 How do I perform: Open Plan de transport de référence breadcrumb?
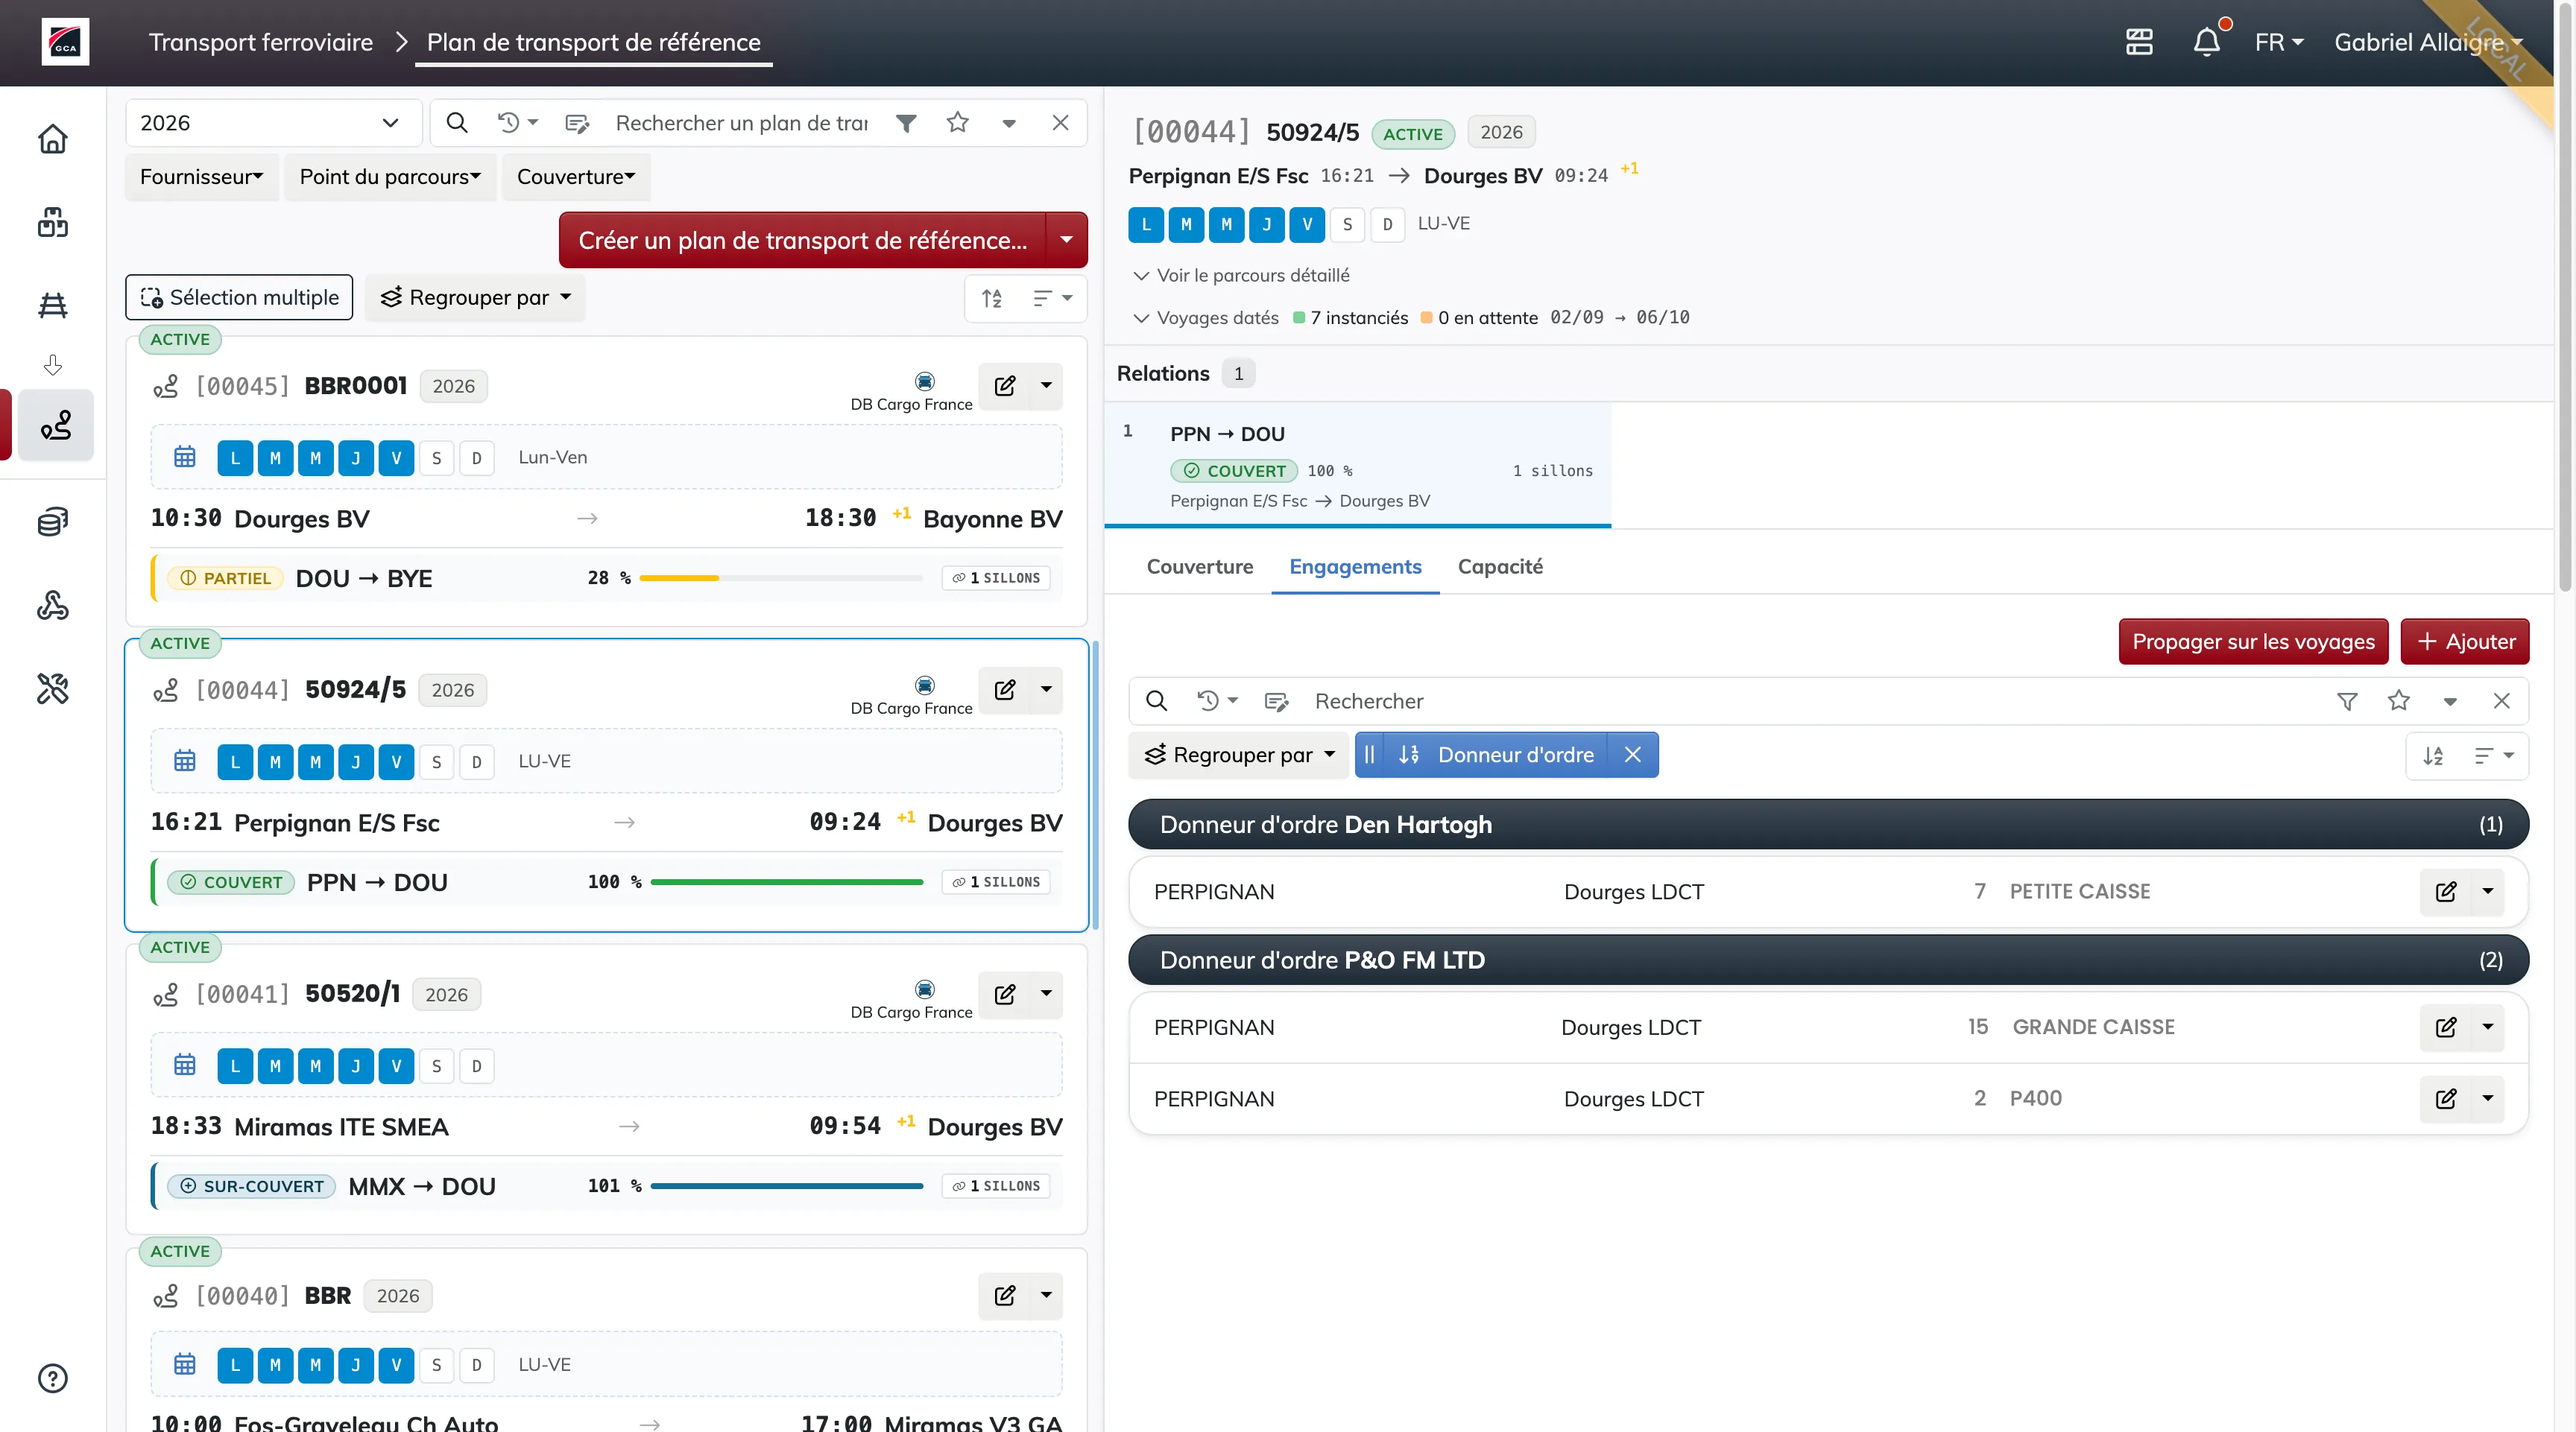point(594,42)
